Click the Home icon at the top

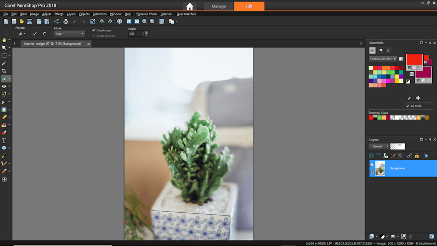pyautogui.click(x=190, y=6)
